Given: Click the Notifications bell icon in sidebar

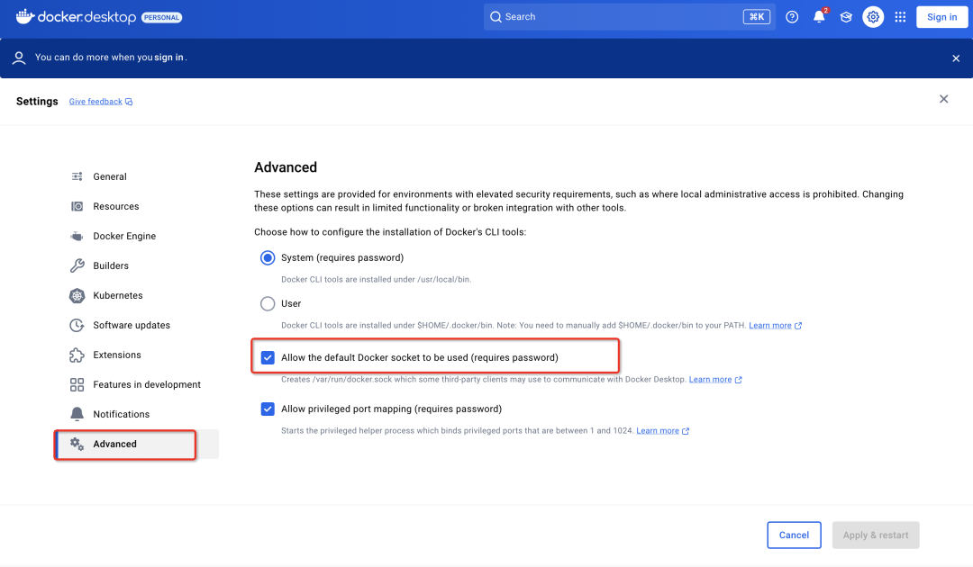Looking at the screenshot, I should [77, 414].
